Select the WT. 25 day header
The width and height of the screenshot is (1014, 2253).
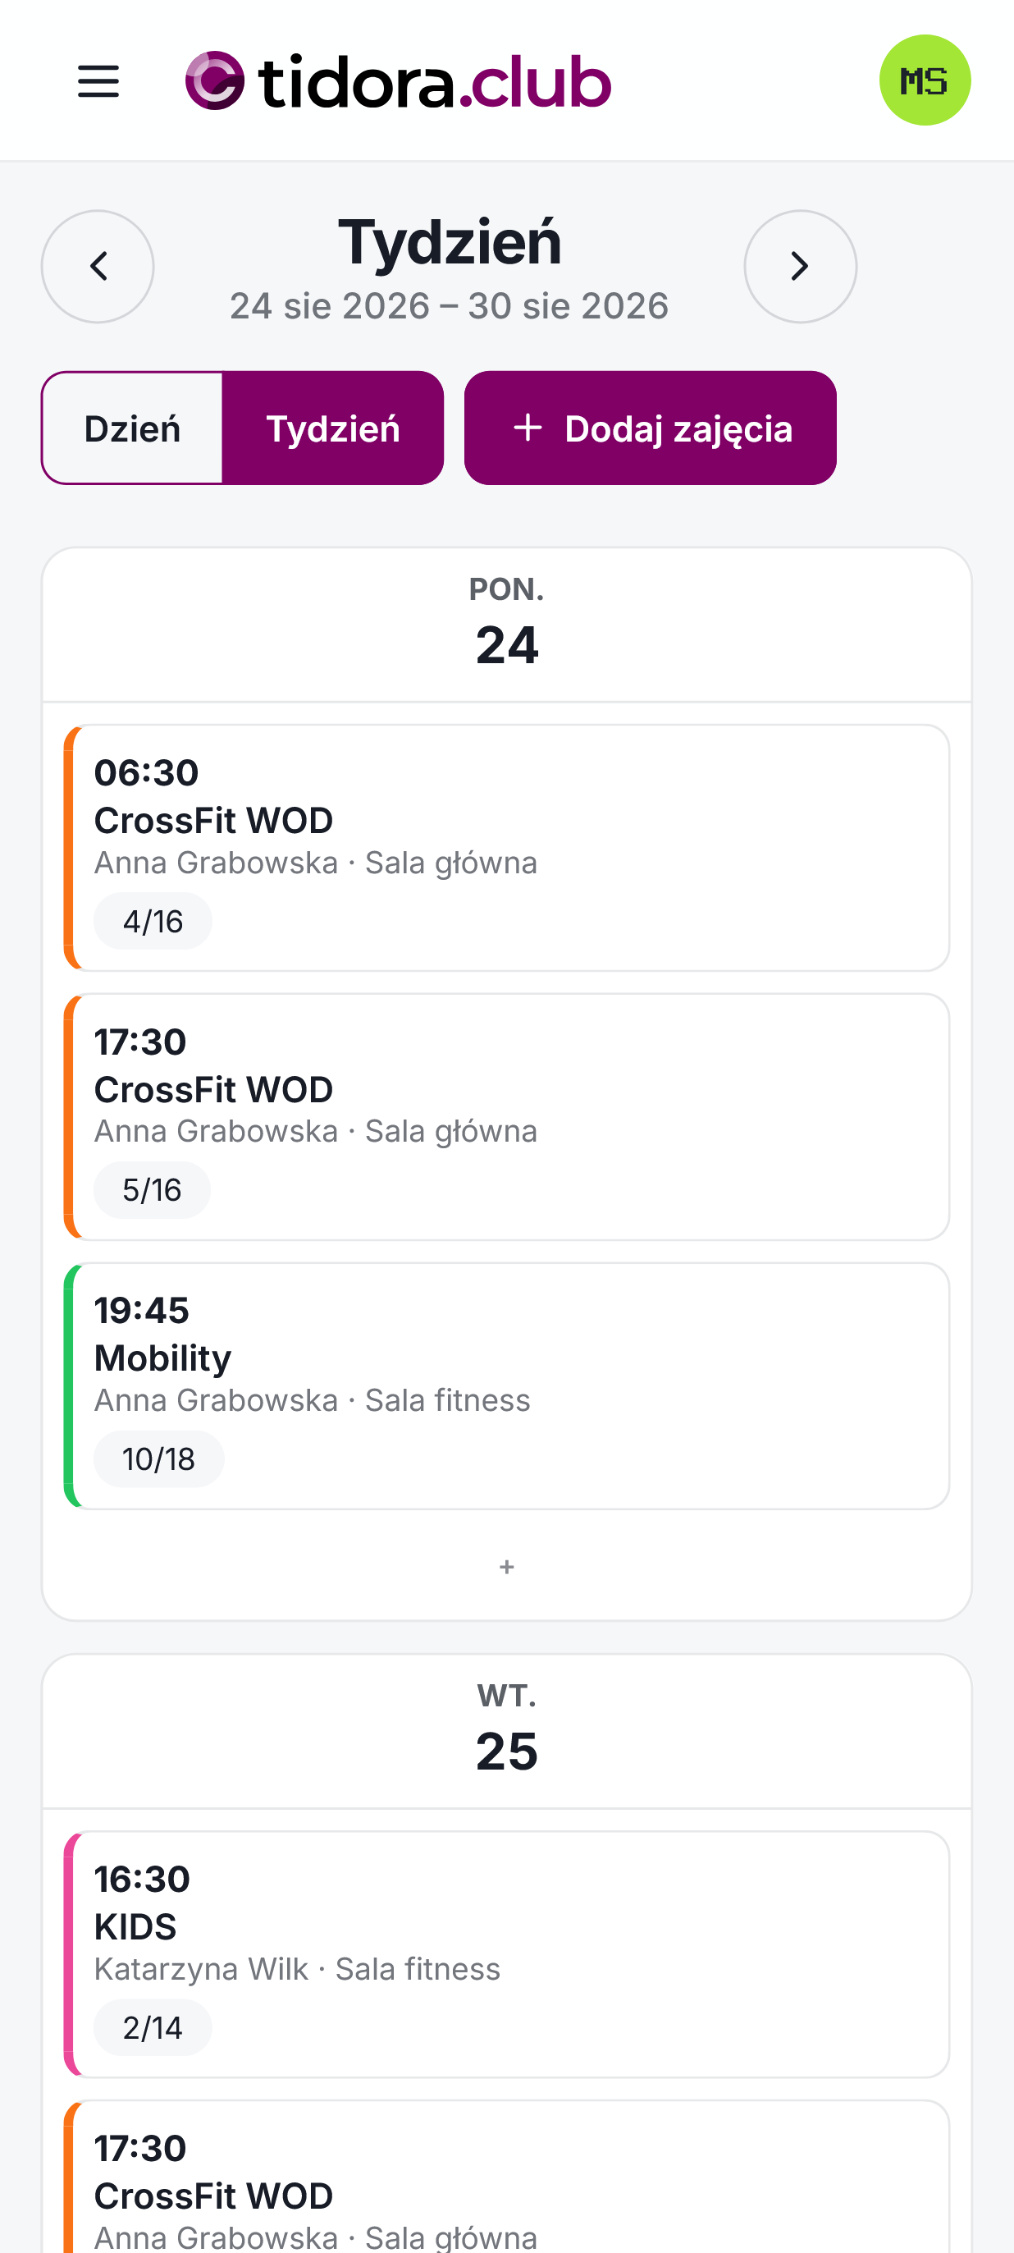tap(507, 1731)
